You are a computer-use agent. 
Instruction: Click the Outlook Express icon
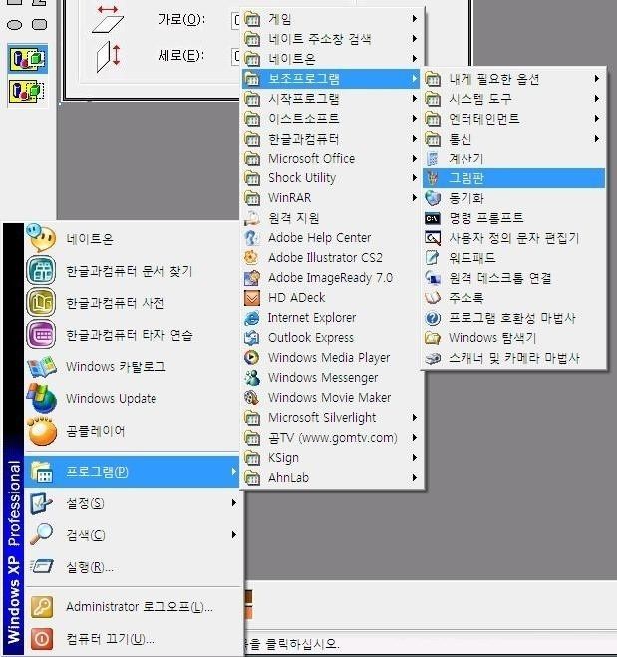252,338
